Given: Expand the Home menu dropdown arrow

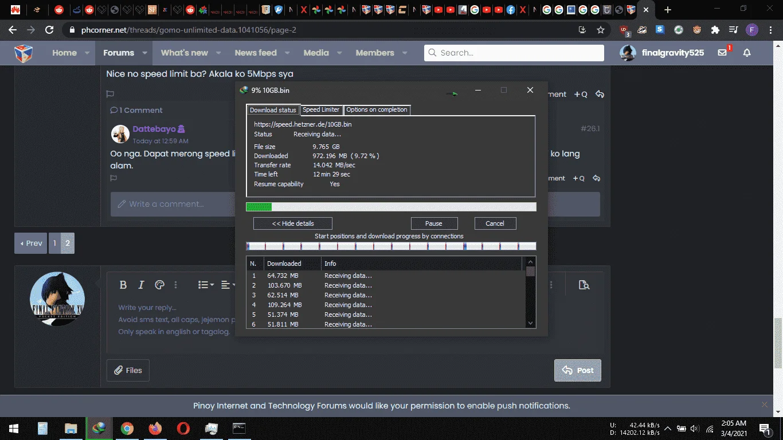Looking at the screenshot, I should pos(87,53).
